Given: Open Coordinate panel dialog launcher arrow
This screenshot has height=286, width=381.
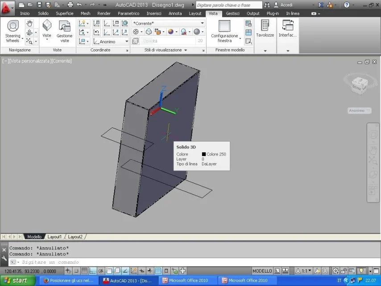Looking at the screenshot, I should pyautogui.click(x=127, y=50).
